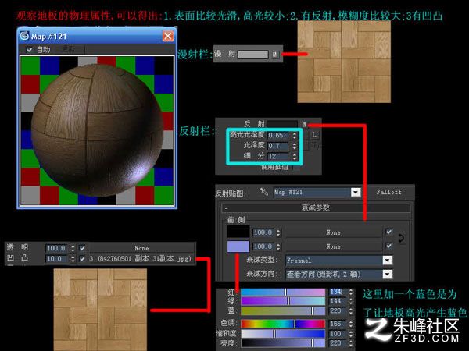469x351 pixels.
Task: Click the 高光光泽度 value field 0.65
Action: click(x=279, y=135)
